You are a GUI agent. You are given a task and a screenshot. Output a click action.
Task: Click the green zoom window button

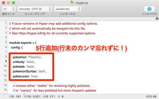tap(13, 3)
